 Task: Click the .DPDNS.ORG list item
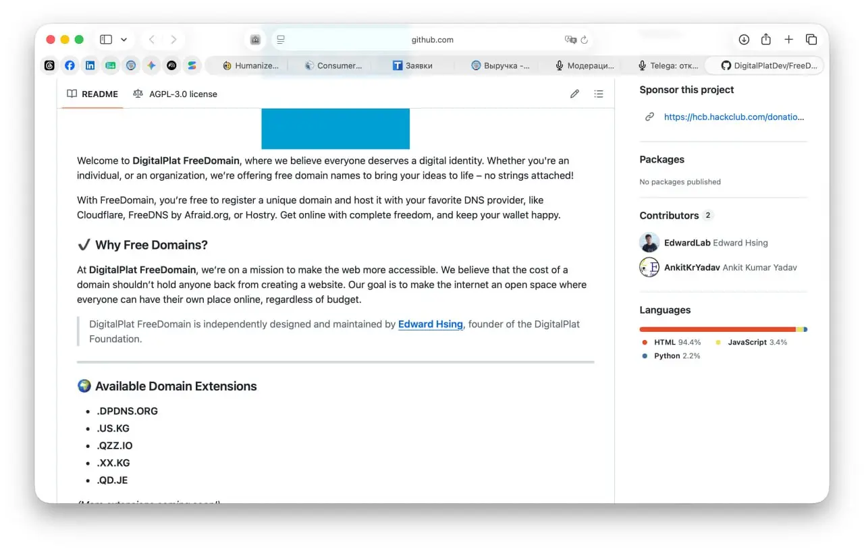(x=127, y=411)
